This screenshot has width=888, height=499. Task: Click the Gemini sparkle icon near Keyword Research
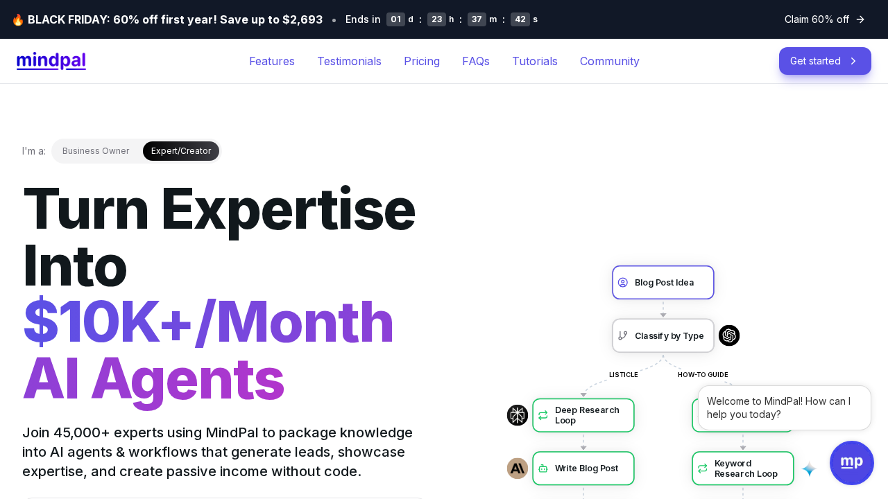click(x=809, y=469)
